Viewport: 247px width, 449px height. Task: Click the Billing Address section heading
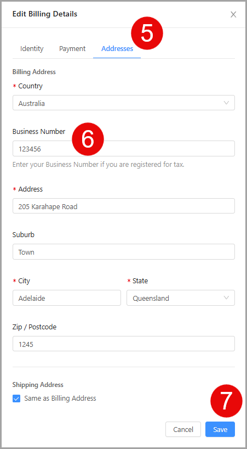(34, 72)
